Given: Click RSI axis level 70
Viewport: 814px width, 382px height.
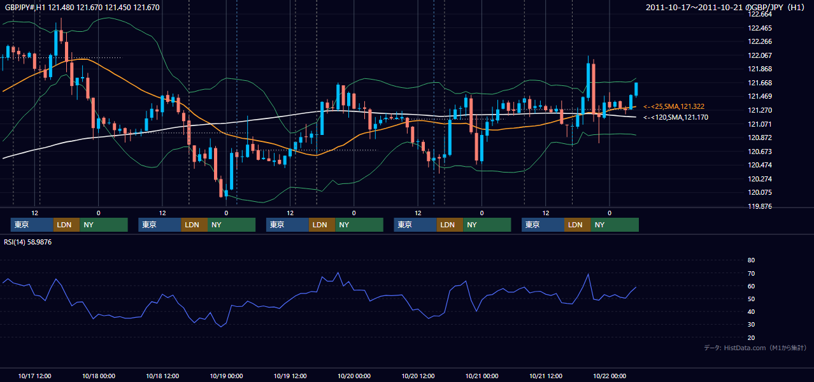Looking at the screenshot, I should [x=751, y=273].
